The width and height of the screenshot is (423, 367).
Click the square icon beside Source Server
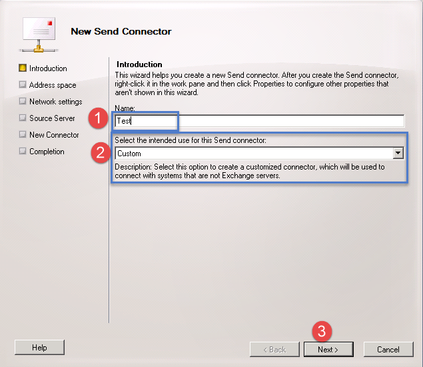pyautogui.click(x=23, y=118)
